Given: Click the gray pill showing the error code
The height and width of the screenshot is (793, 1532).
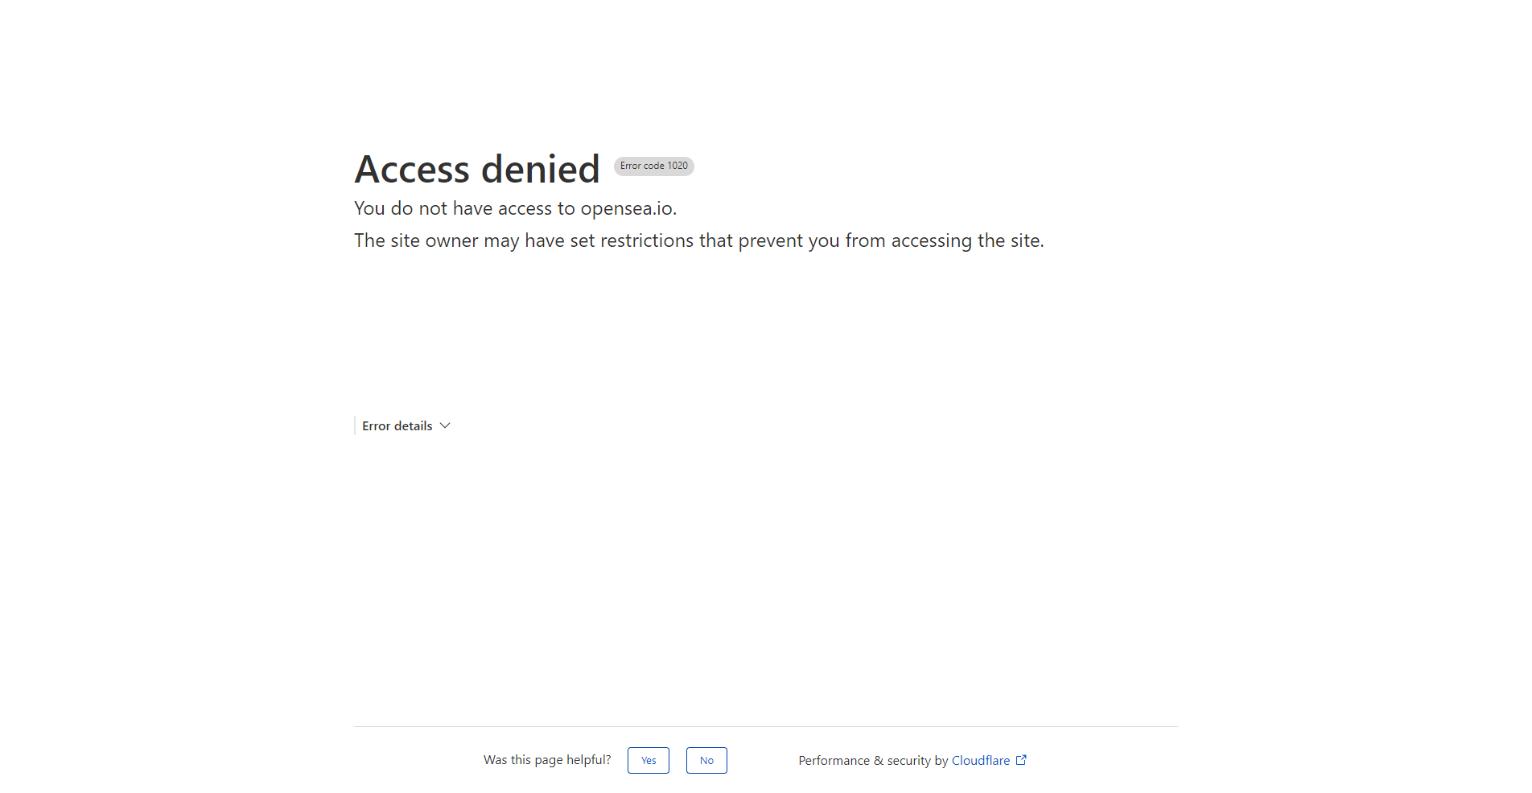Looking at the screenshot, I should [653, 166].
